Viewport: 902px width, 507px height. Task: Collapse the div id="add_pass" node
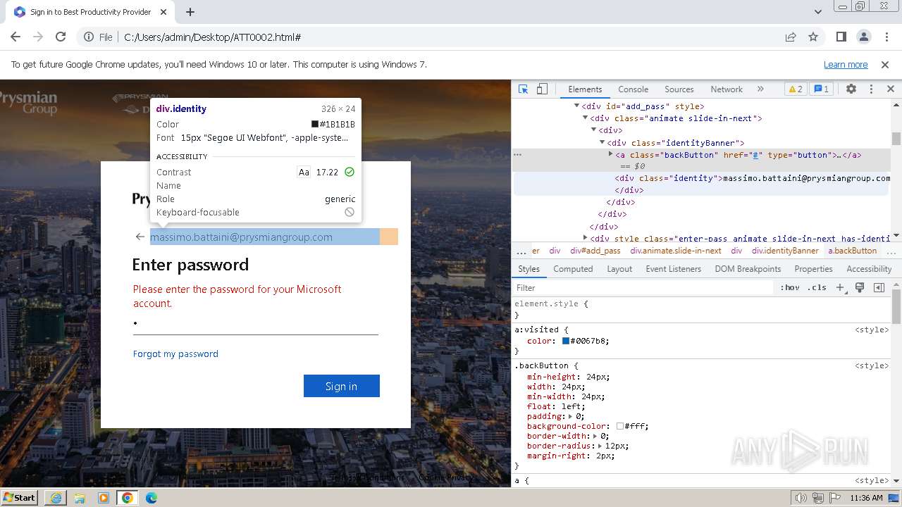click(576, 106)
